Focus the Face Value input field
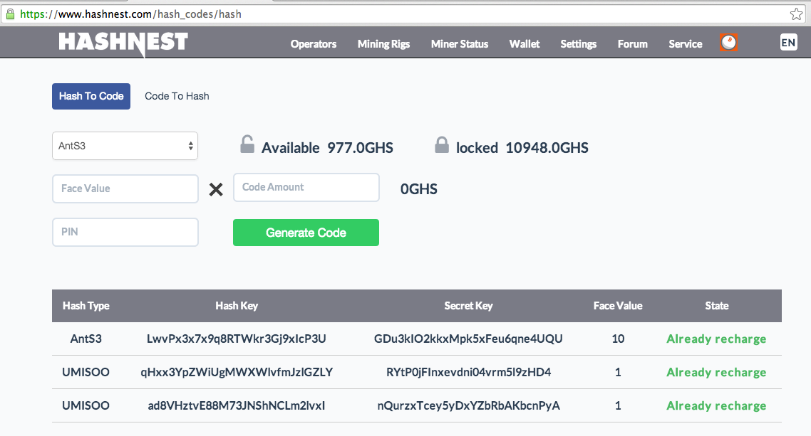Viewport: 811px width, 436px height. click(125, 189)
